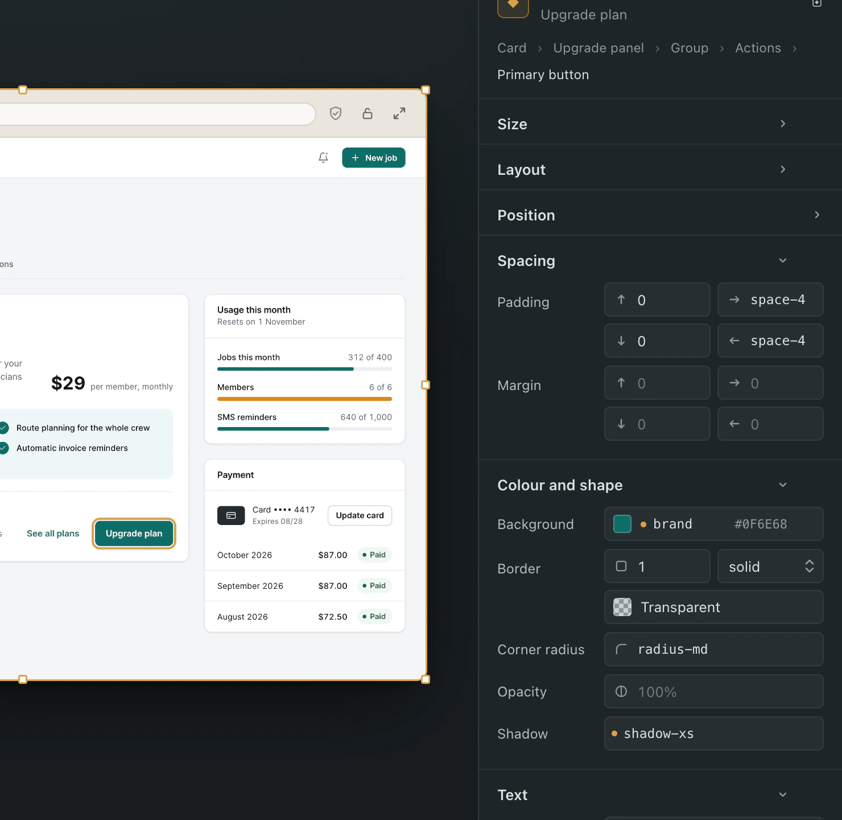Screen dimensions: 842x820
Task: Click the teal Background colour swatch
Action: (x=622, y=524)
